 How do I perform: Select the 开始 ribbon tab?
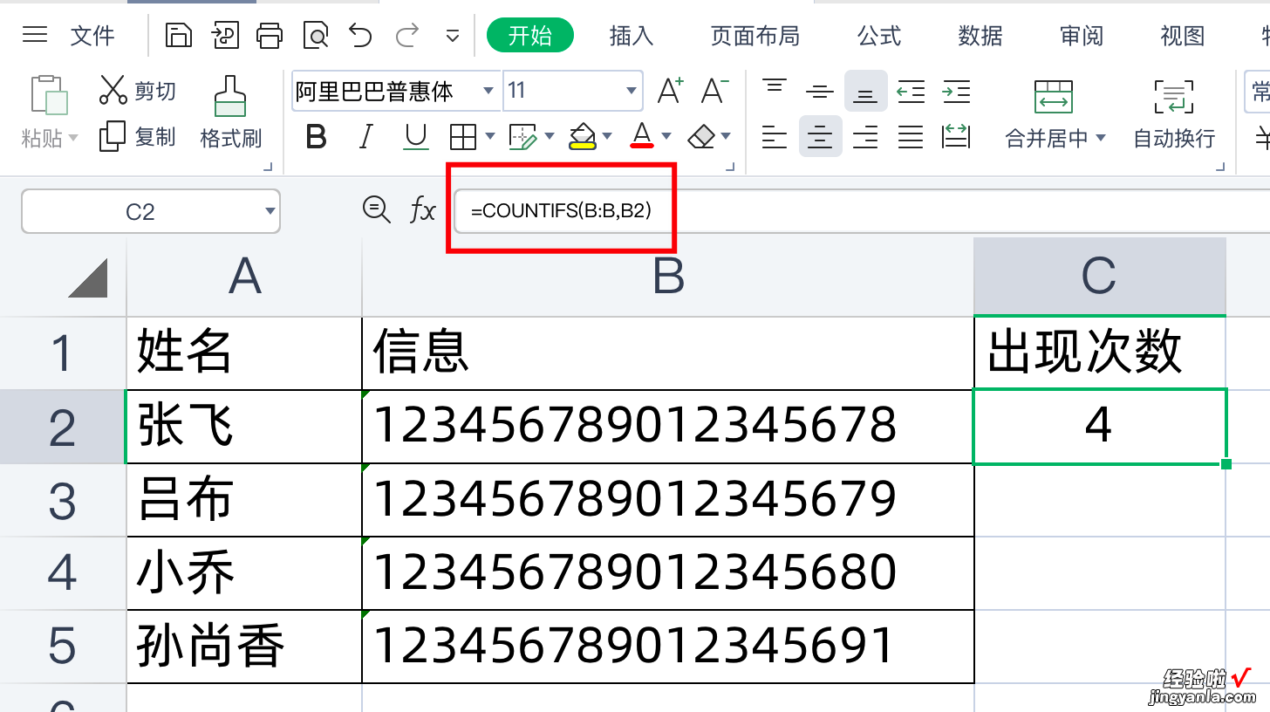pyautogui.click(x=530, y=35)
